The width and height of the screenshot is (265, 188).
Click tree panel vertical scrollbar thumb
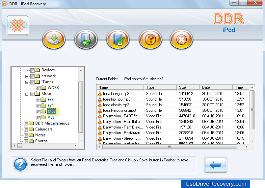click(x=81, y=107)
